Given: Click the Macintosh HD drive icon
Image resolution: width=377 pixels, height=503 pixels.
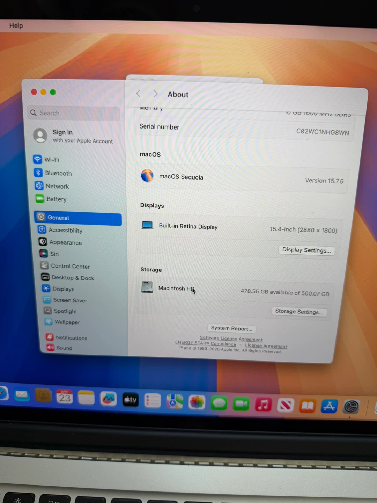Looking at the screenshot, I should point(147,287).
